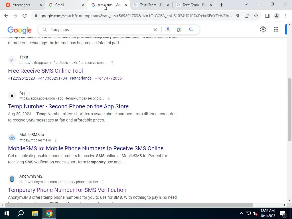Open MobileSMS.io result options menu
The width and height of the screenshot is (292, 219).
(x=56, y=140)
